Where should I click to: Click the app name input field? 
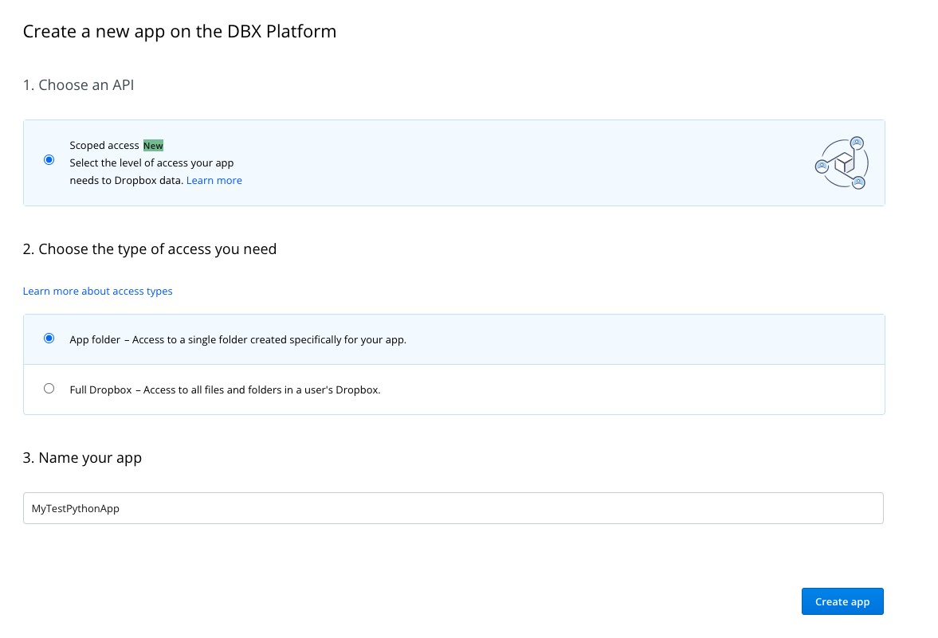coord(453,508)
